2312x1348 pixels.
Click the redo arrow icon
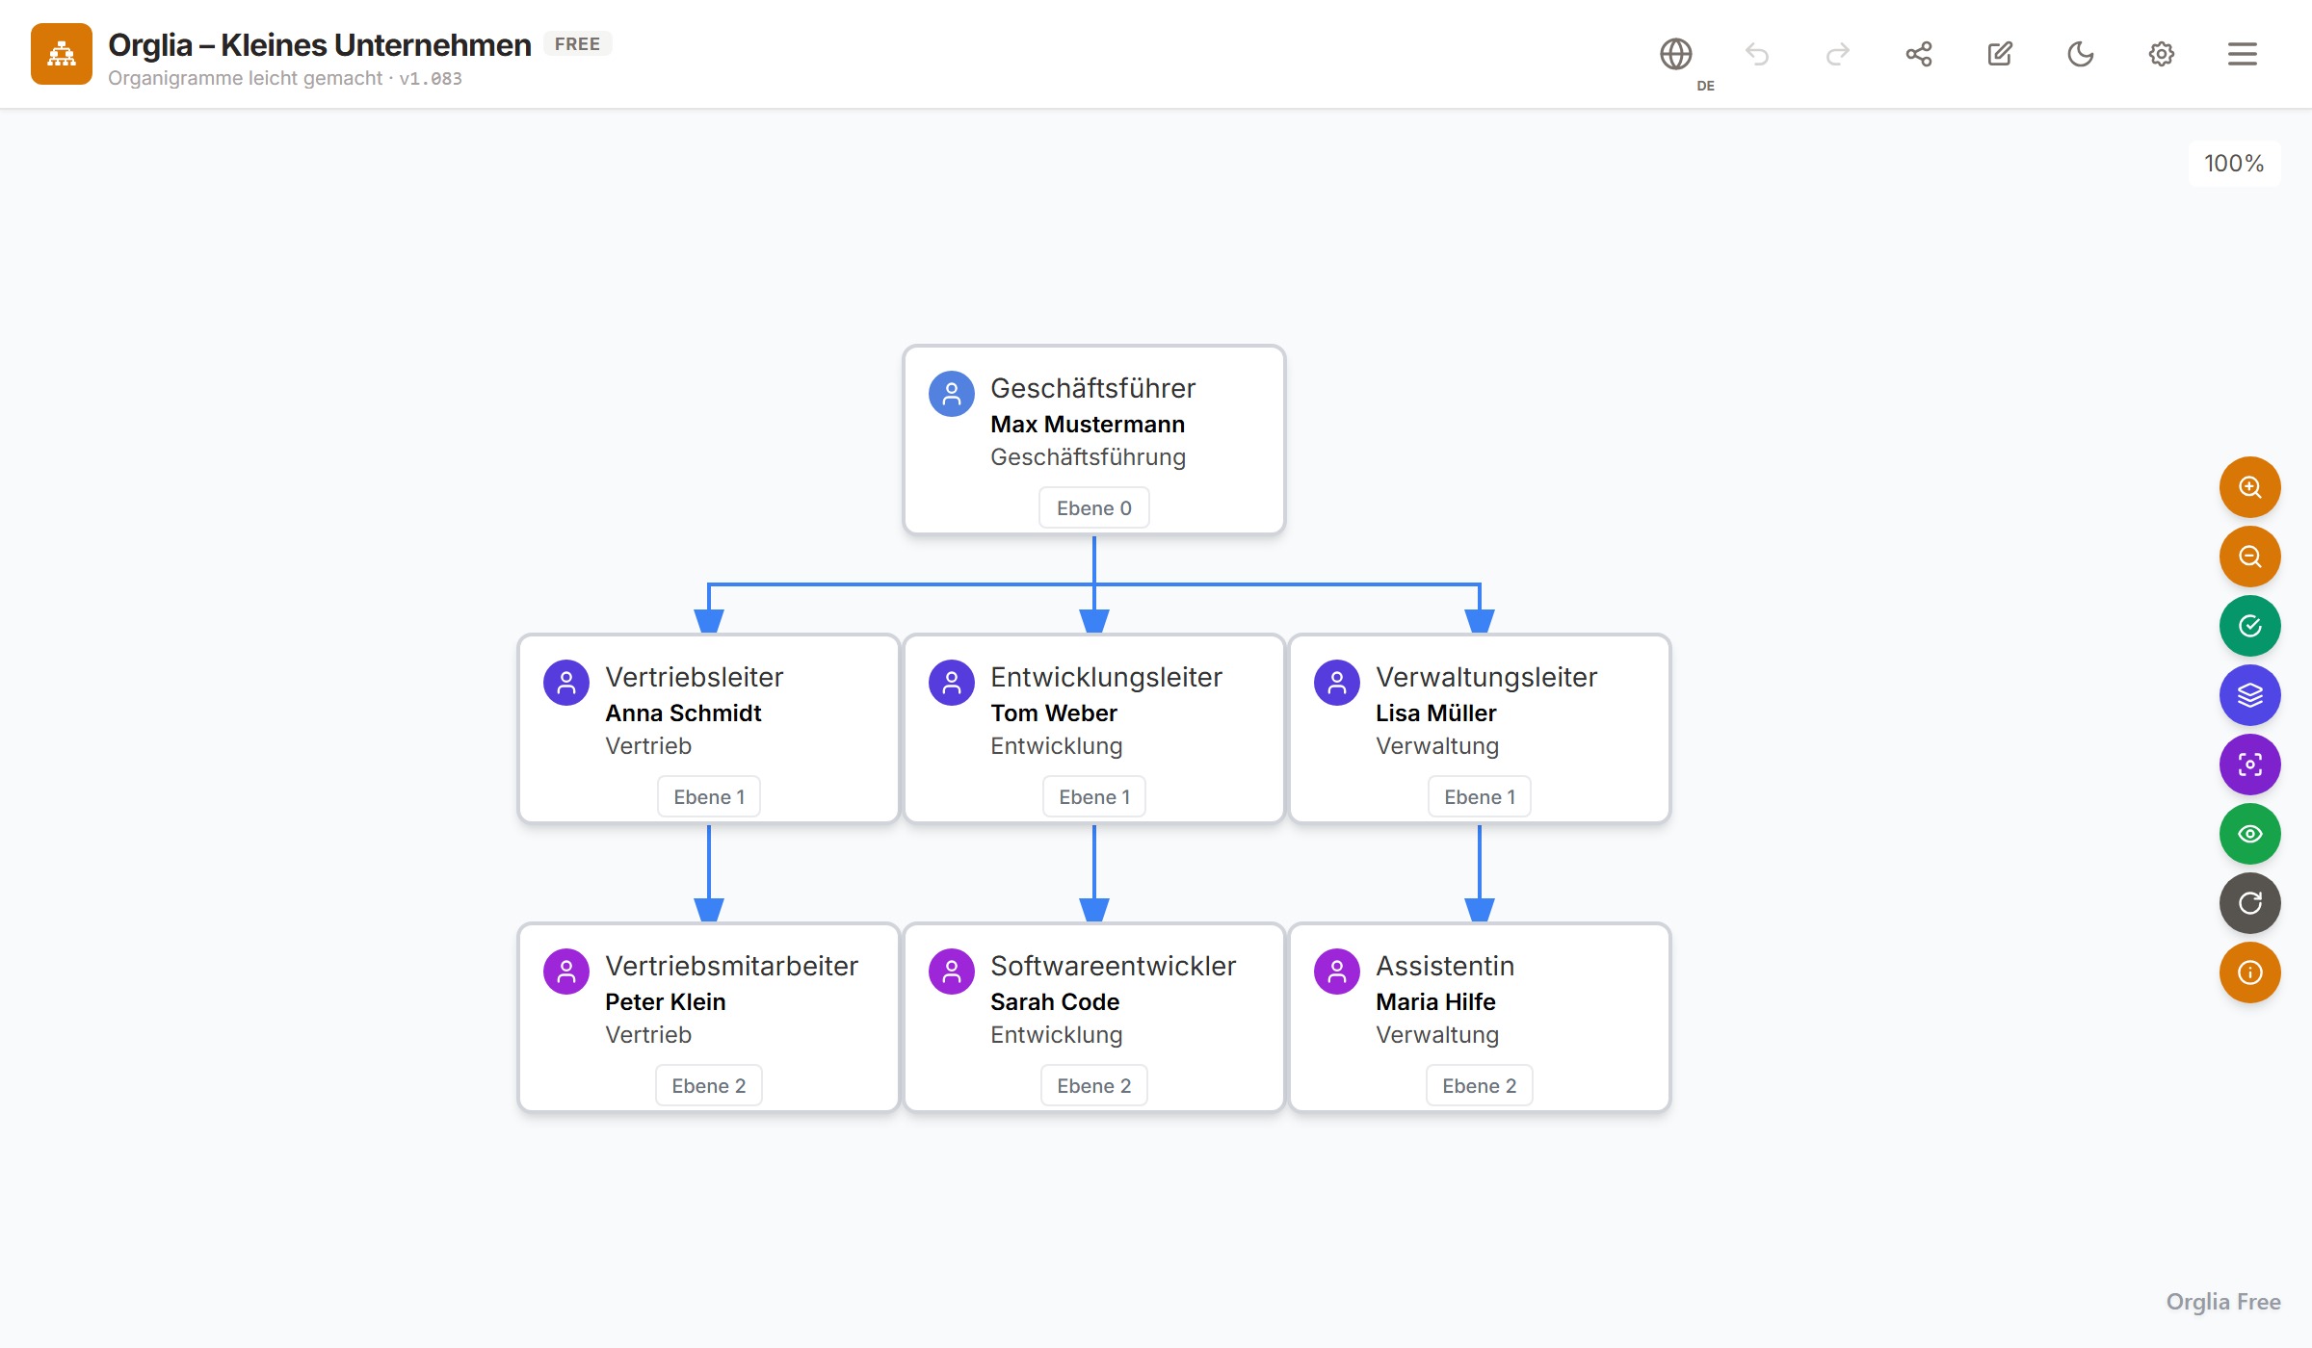coord(1838,54)
